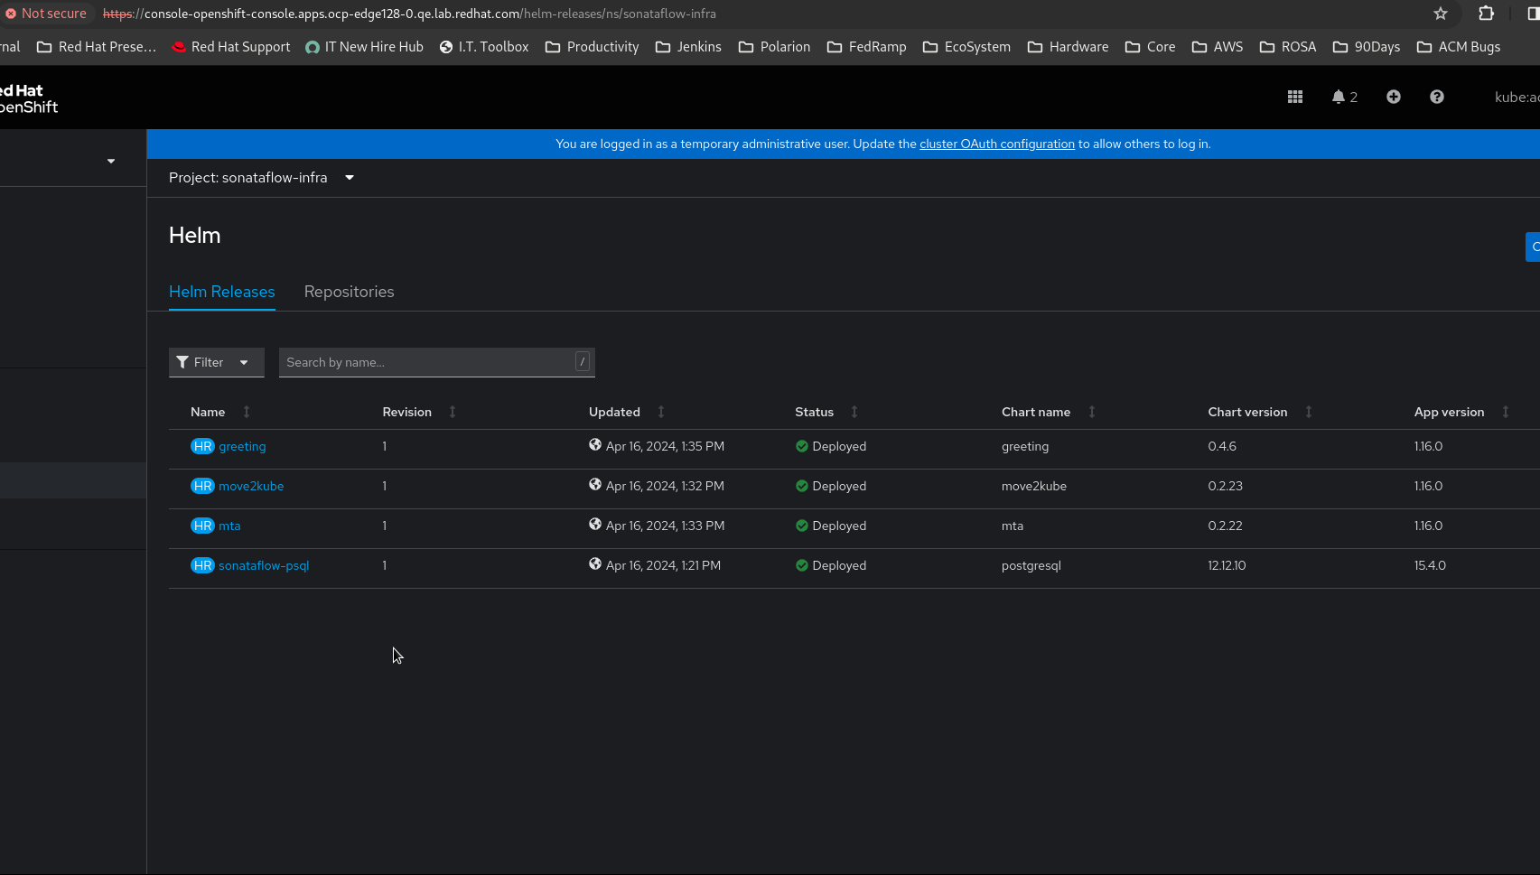
Task: Sort releases by Revision column sort icon
Action: tap(453, 412)
